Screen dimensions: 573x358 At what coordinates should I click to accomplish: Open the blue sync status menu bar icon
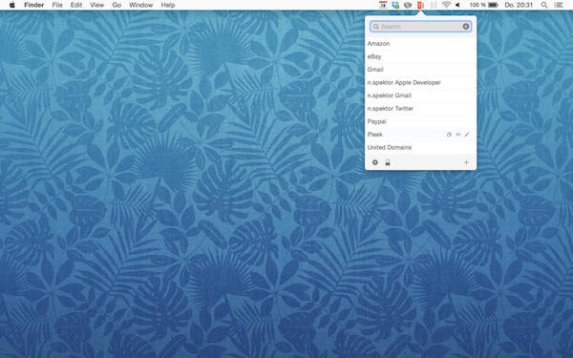[395, 5]
